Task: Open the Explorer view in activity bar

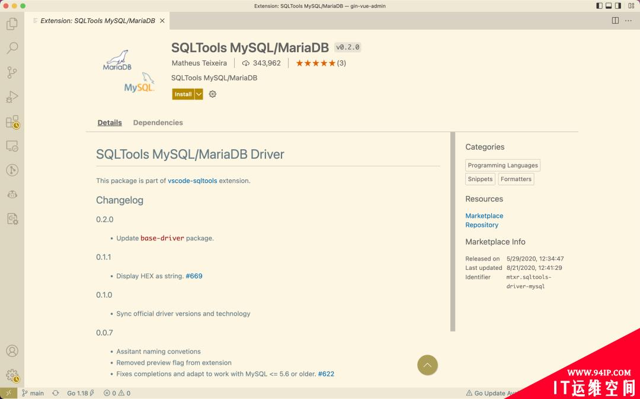Action: pos(12,24)
